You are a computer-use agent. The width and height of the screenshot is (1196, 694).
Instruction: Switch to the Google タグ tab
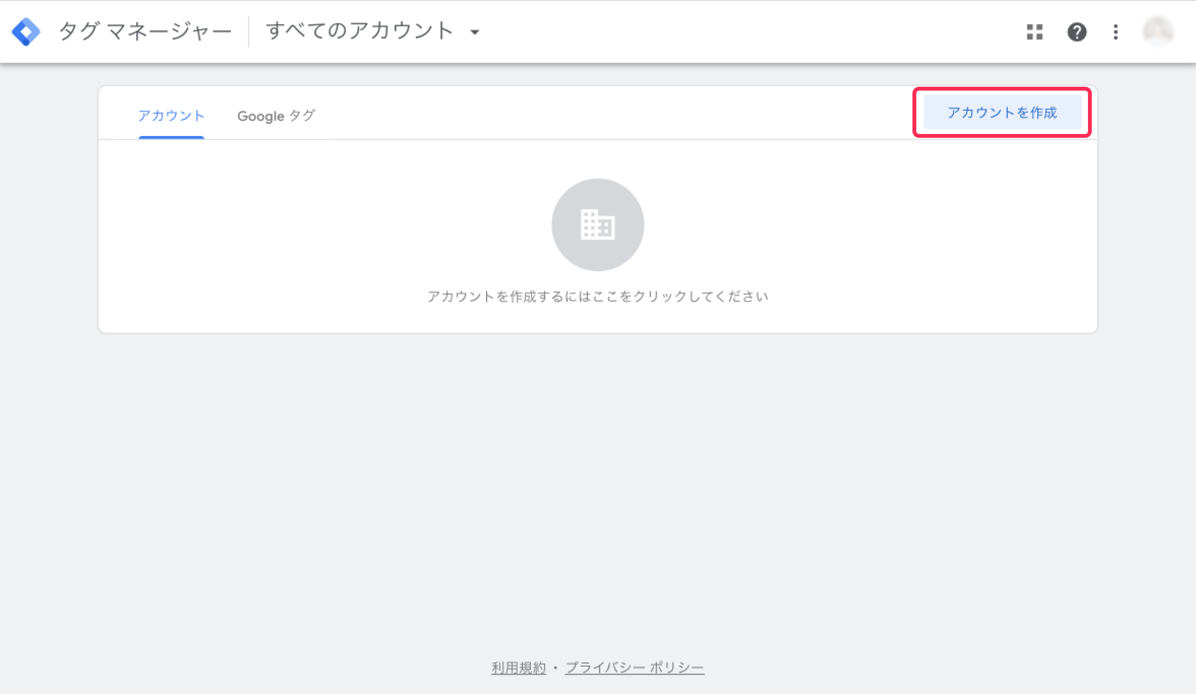pos(276,116)
